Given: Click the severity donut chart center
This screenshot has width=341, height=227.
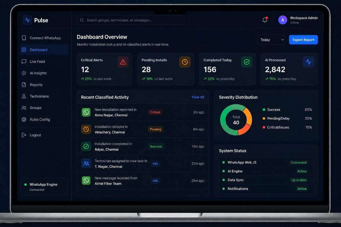Looking at the screenshot, I should coord(236,120).
